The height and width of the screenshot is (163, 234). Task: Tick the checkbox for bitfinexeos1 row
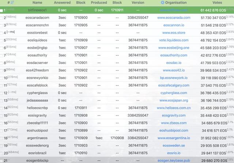(1, 11)
